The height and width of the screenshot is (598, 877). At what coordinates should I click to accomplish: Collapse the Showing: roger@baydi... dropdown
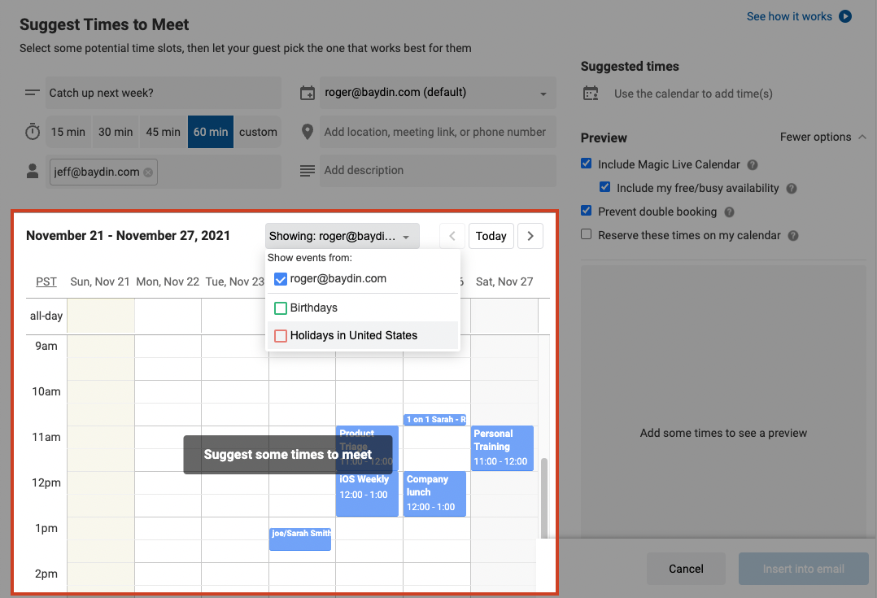tap(343, 236)
